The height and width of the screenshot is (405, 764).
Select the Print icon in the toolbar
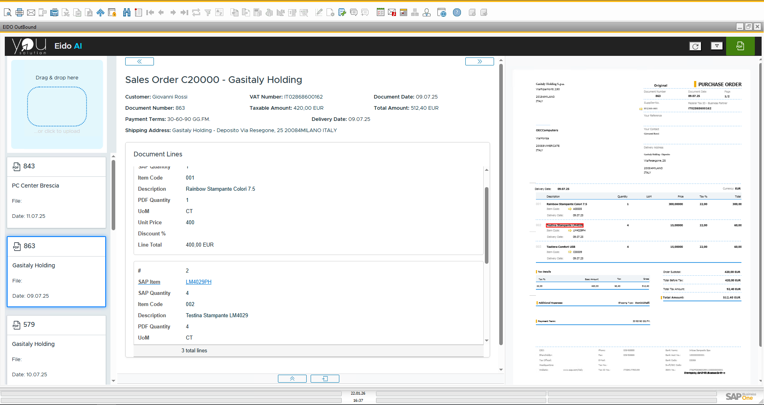pos(19,12)
